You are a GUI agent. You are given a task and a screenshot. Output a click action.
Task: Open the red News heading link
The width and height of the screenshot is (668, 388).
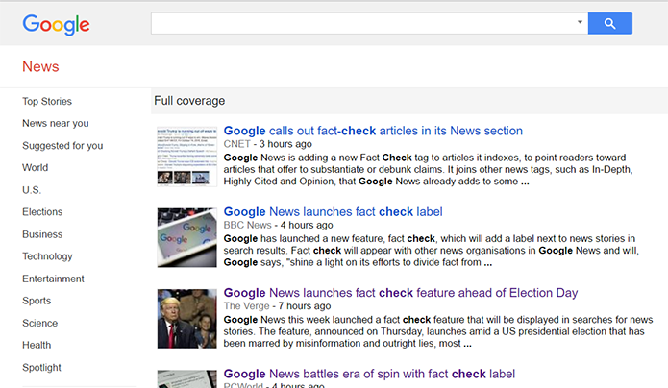(x=40, y=67)
